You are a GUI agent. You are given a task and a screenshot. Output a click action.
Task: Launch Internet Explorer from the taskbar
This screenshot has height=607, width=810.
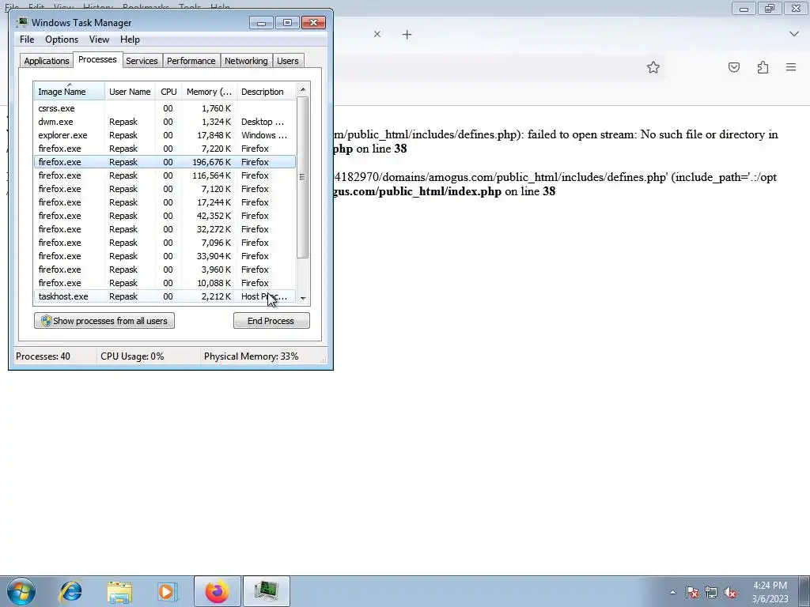click(70, 591)
